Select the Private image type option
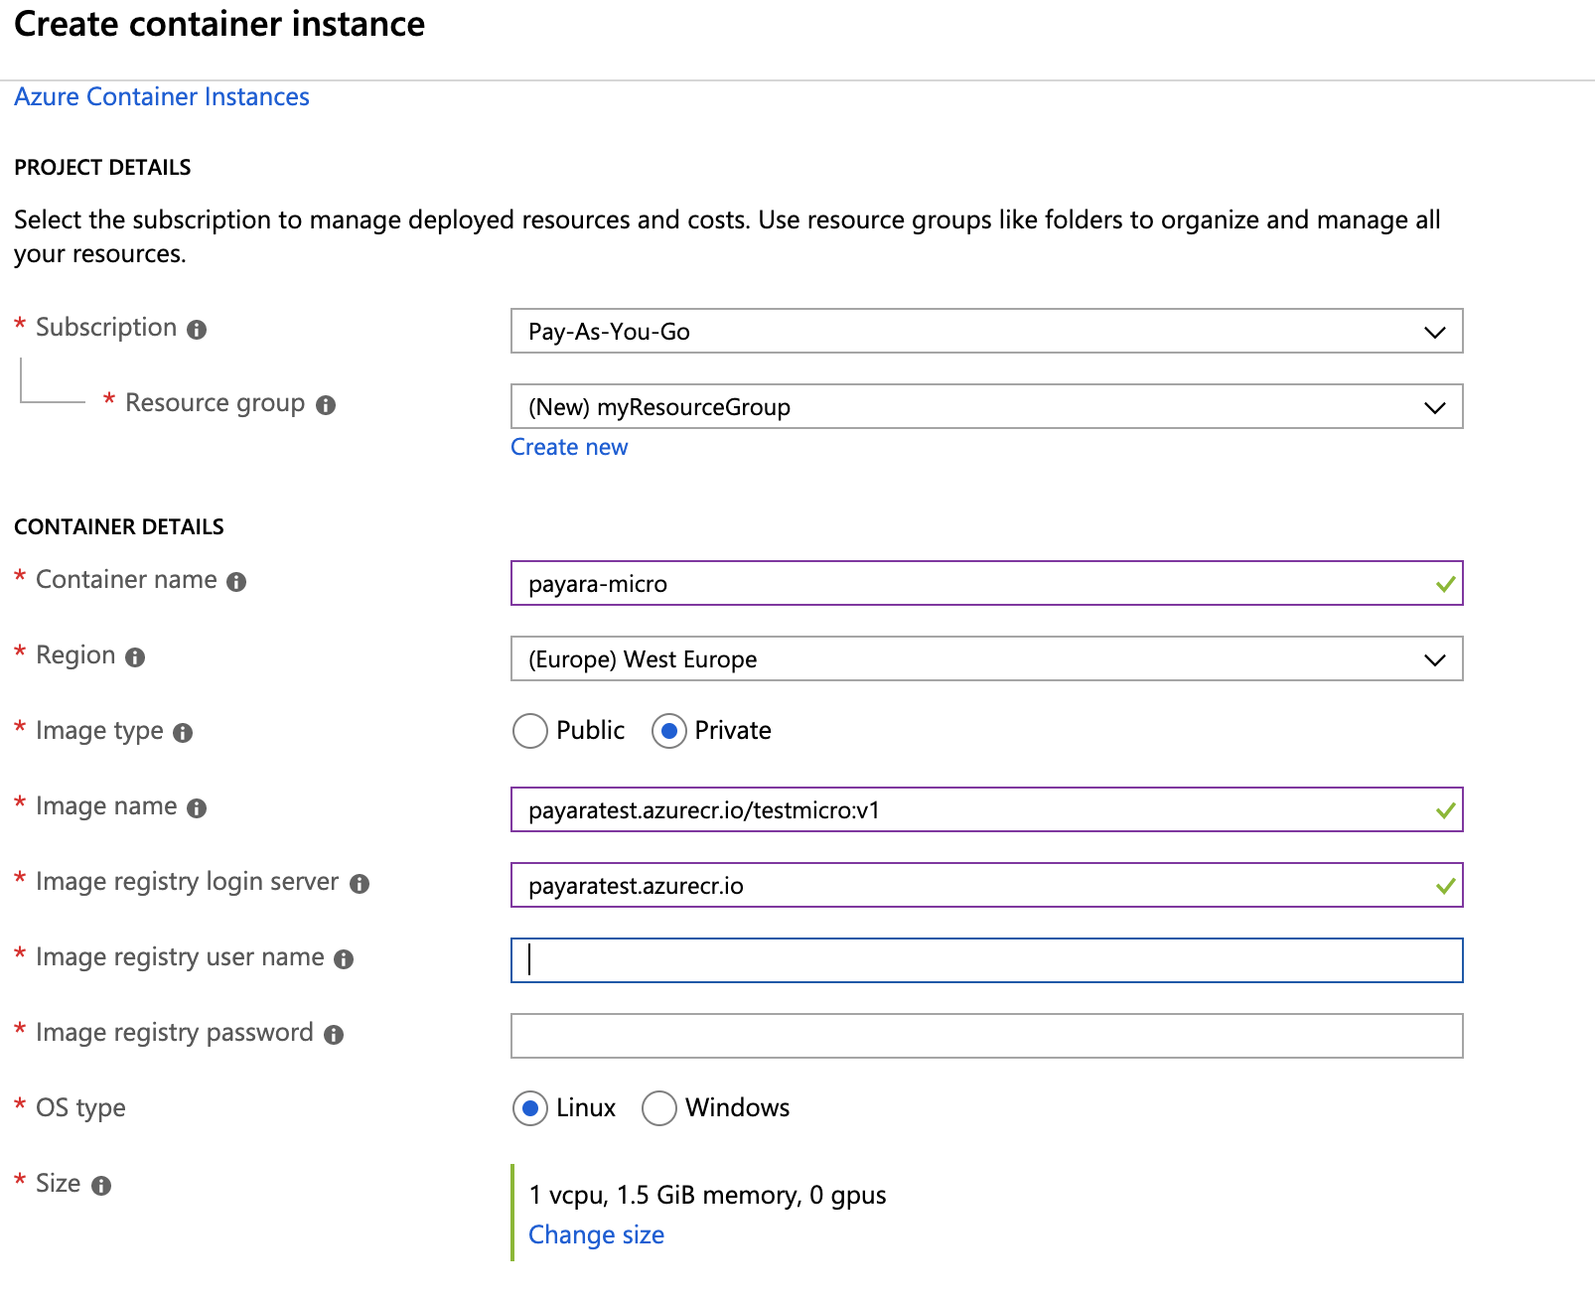 point(669,731)
